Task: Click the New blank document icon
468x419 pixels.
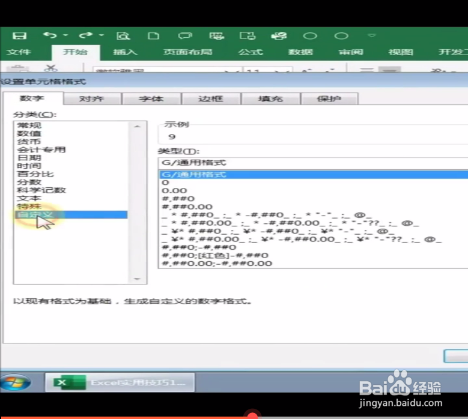Action: tap(153, 36)
